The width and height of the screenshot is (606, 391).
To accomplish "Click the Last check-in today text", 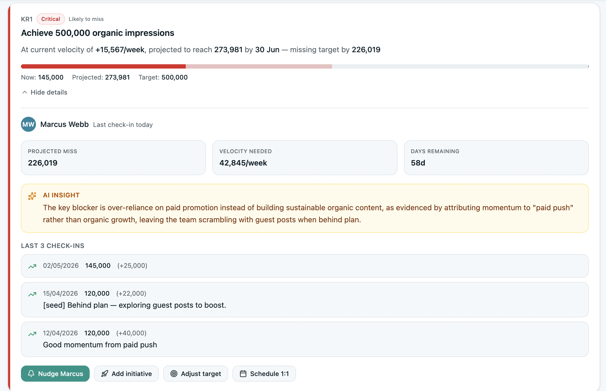I will click(123, 125).
